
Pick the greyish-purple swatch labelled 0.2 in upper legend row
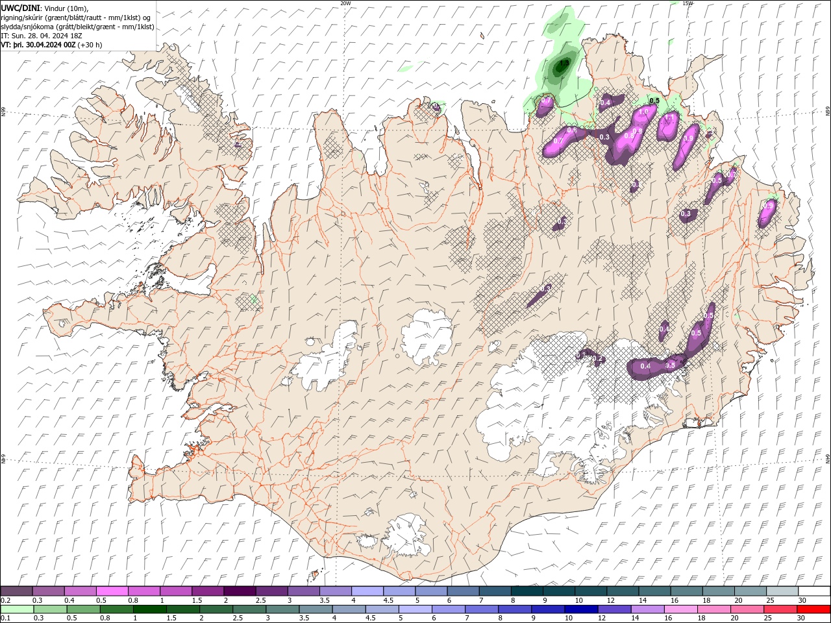16,591
